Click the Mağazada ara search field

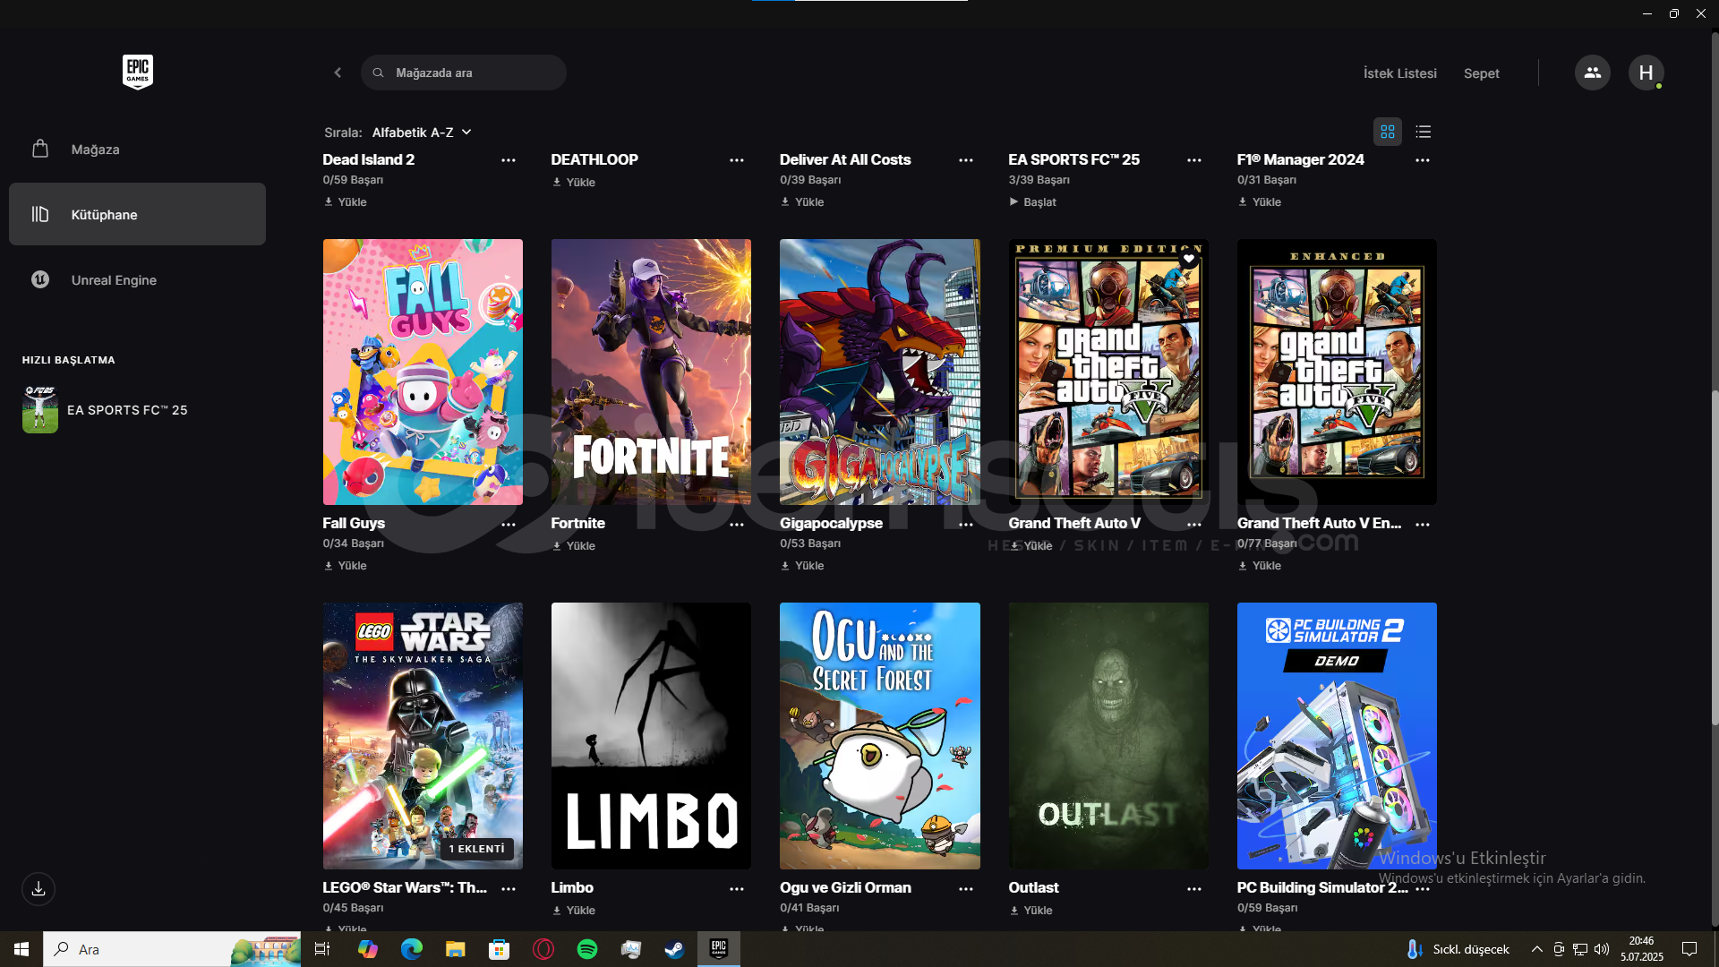[x=464, y=73]
